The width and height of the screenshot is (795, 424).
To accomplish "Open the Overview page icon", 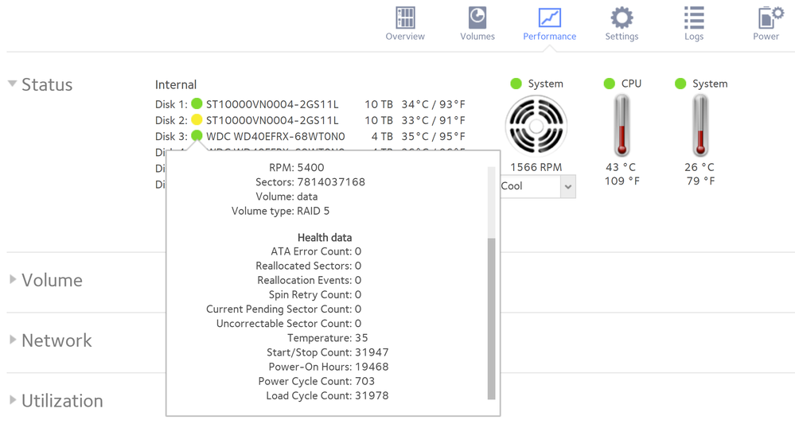I will 405,18.
